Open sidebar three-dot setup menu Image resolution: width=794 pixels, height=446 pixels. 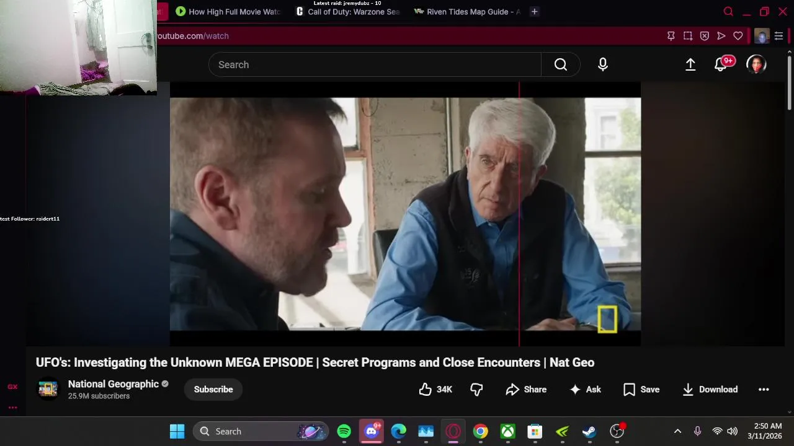pos(12,407)
